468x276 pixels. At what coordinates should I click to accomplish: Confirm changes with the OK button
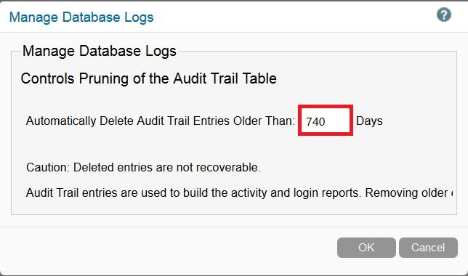[366, 248]
